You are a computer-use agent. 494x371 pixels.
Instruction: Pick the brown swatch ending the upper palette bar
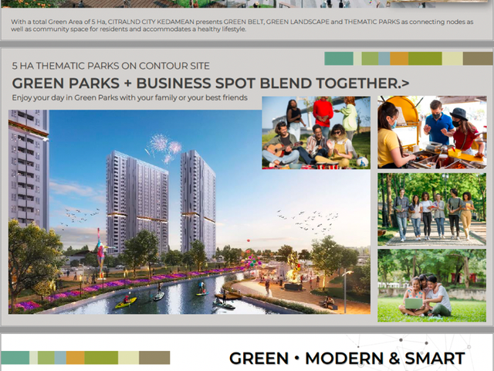[478, 59]
